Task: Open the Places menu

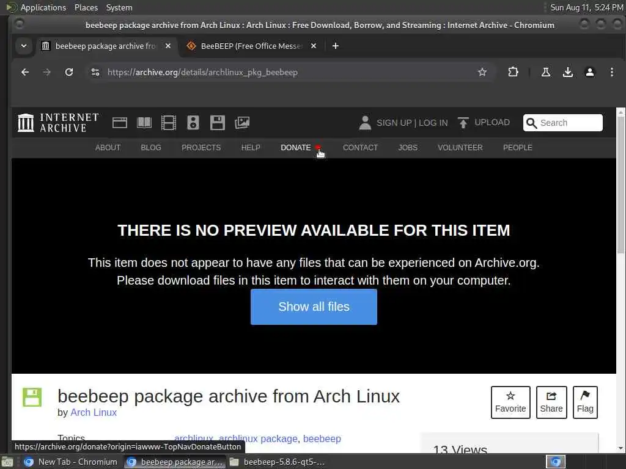Action: (x=86, y=7)
